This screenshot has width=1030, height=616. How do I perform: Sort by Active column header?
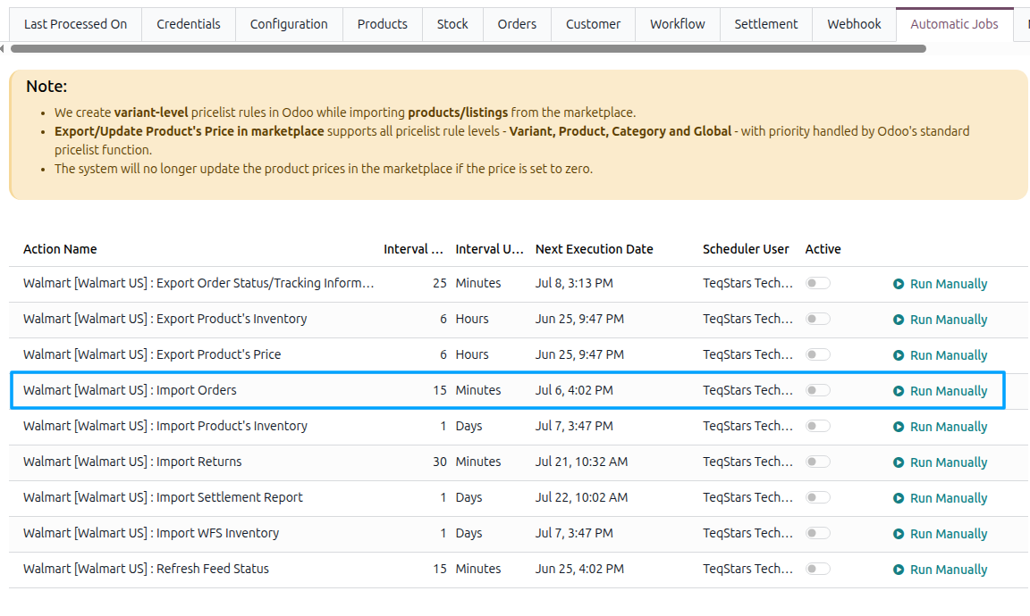[x=823, y=249]
